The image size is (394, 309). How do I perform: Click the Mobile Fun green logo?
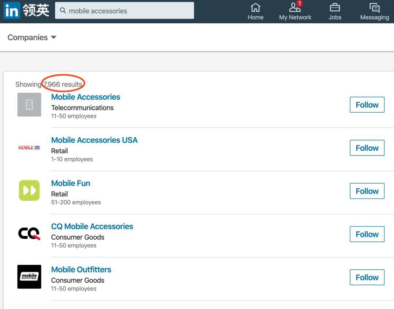pos(29,191)
